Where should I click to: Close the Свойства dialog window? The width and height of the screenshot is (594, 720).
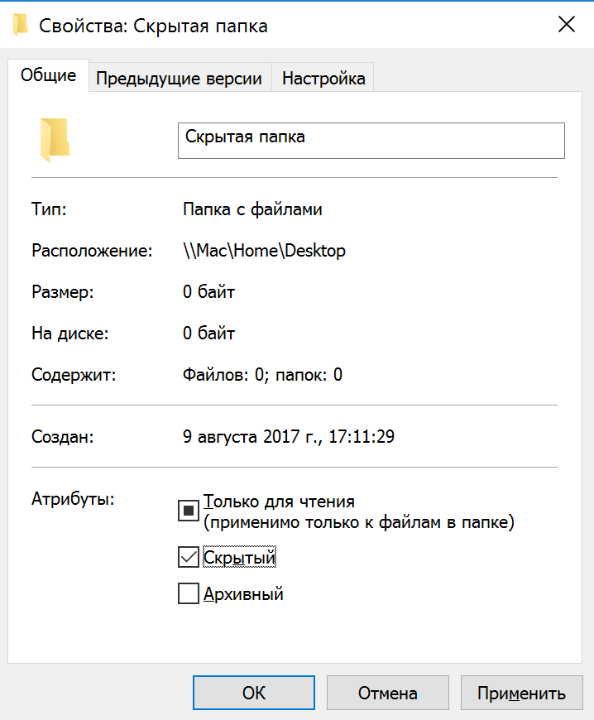point(567,25)
